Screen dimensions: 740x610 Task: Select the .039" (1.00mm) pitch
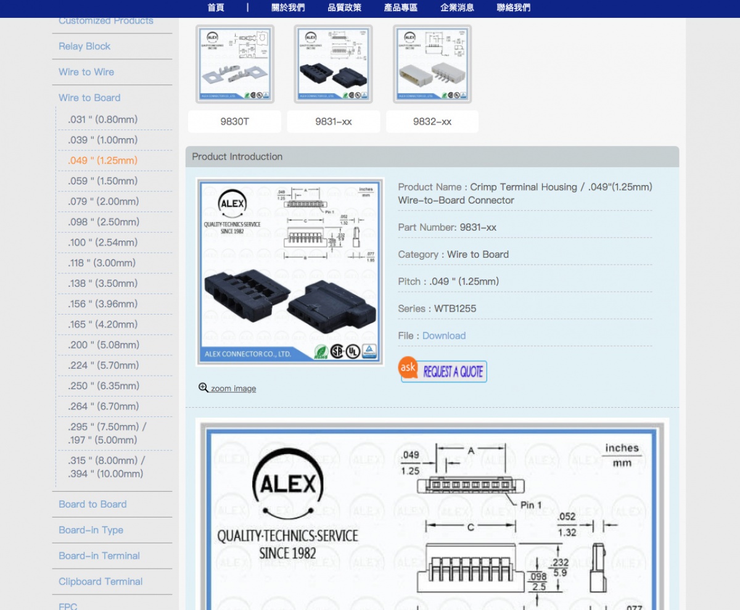pyautogui.click(x=102, y=140)
